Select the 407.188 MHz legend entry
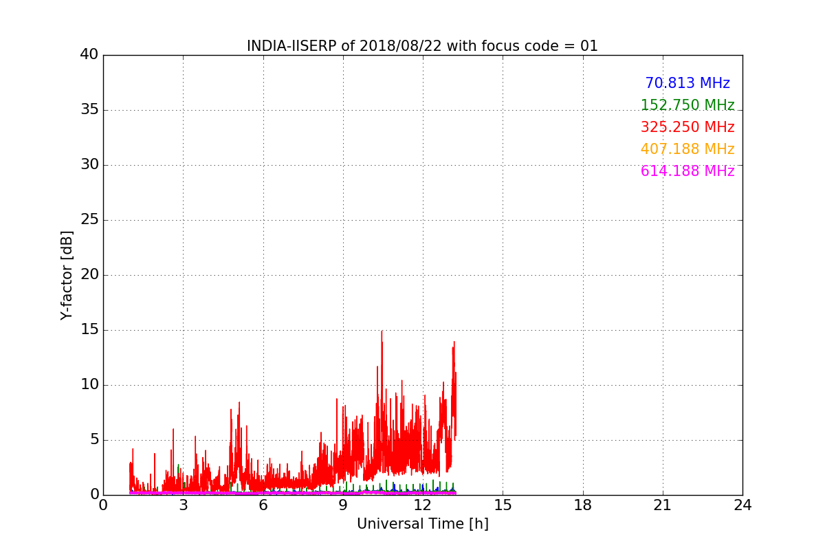This screenshot has height=550, width=825. [x=687, y=149]
